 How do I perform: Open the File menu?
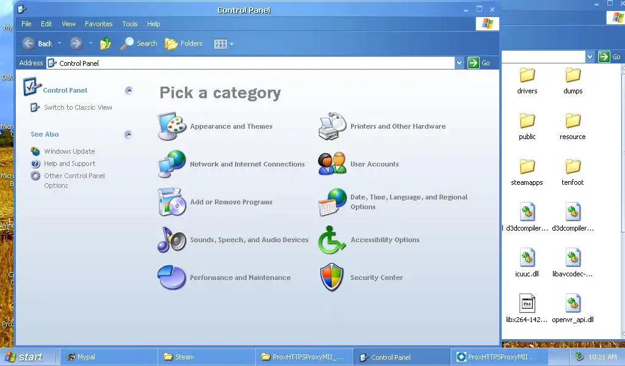[26, 24]
